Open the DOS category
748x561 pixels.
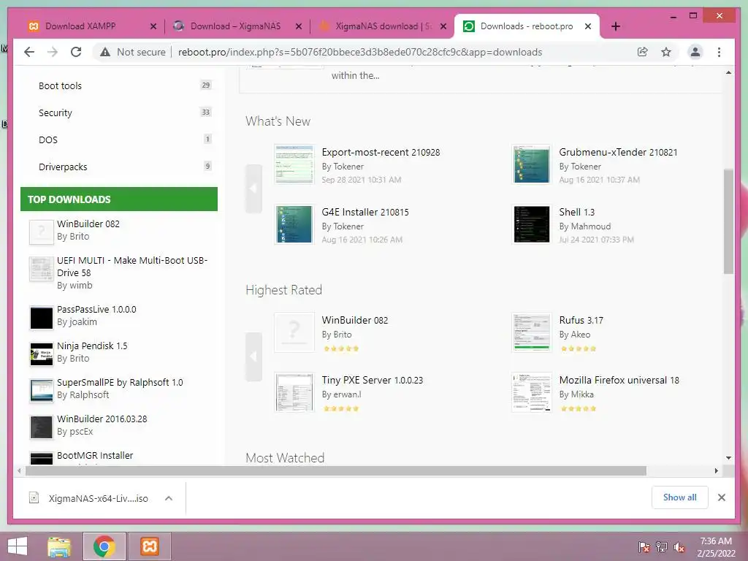pyautogui.click(x=48, y=140)
